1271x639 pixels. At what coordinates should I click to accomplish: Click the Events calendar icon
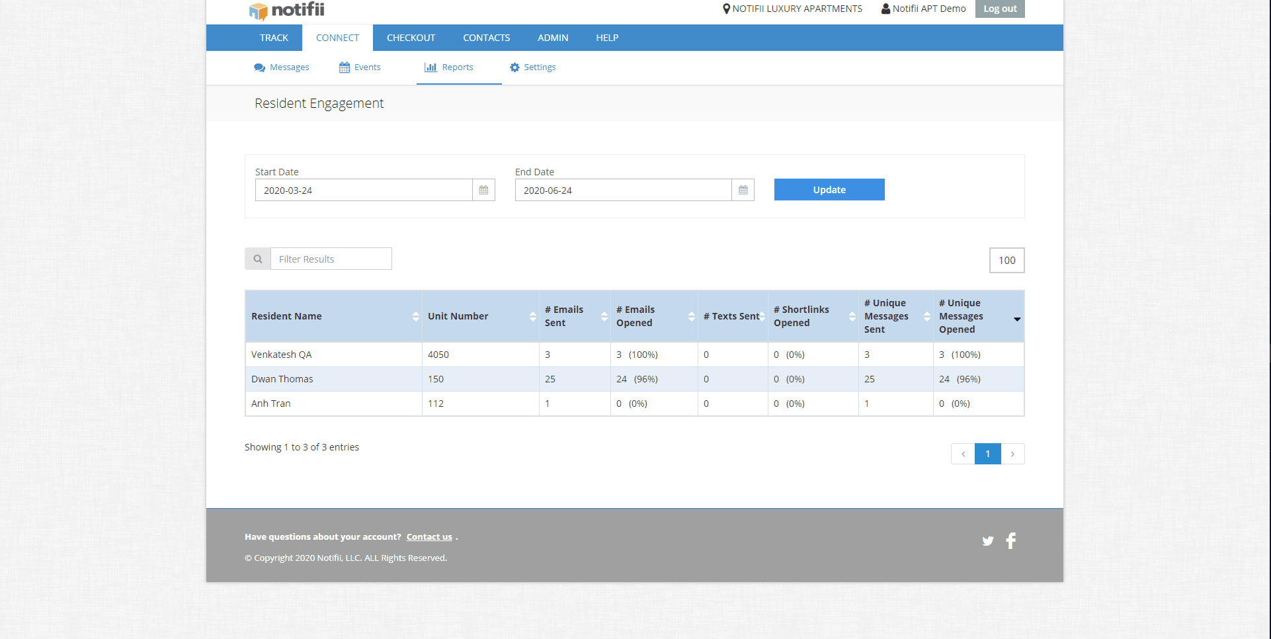[x=344, y=67]
